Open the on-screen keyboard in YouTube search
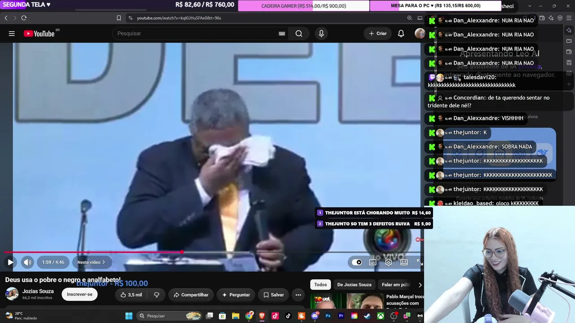Viewport: 575px width, 323px height. (282, 34)
